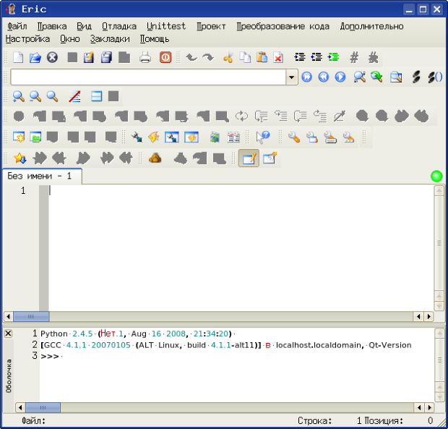The width and height of the screenshot is (448, 429).
Task: Toggle the panel icon right of the highlighted one
Action: point(270,158)
